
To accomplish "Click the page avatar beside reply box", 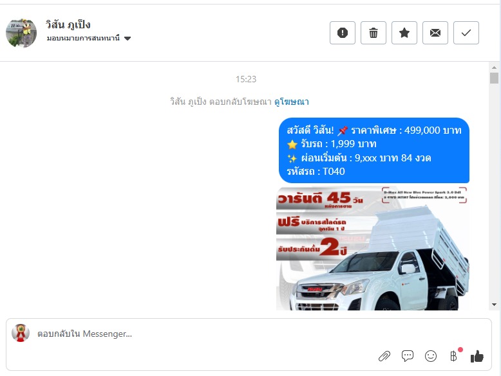I will point(21,333).
